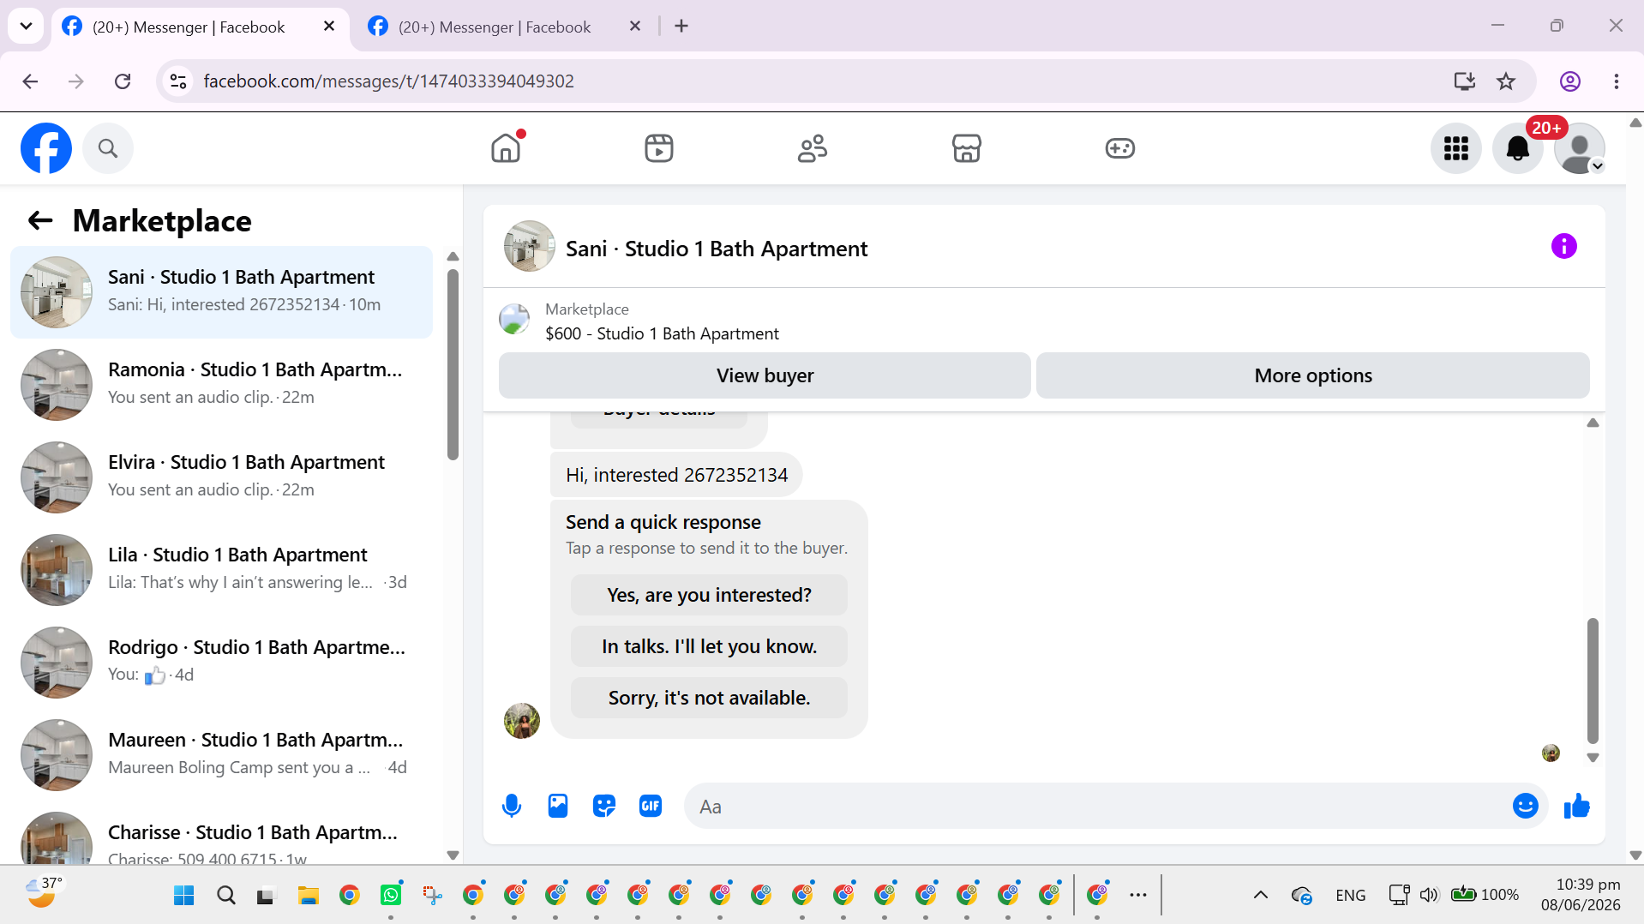
Task: Send quick reply 'In talks. I'll let you know.'
Action: point(709,646)
